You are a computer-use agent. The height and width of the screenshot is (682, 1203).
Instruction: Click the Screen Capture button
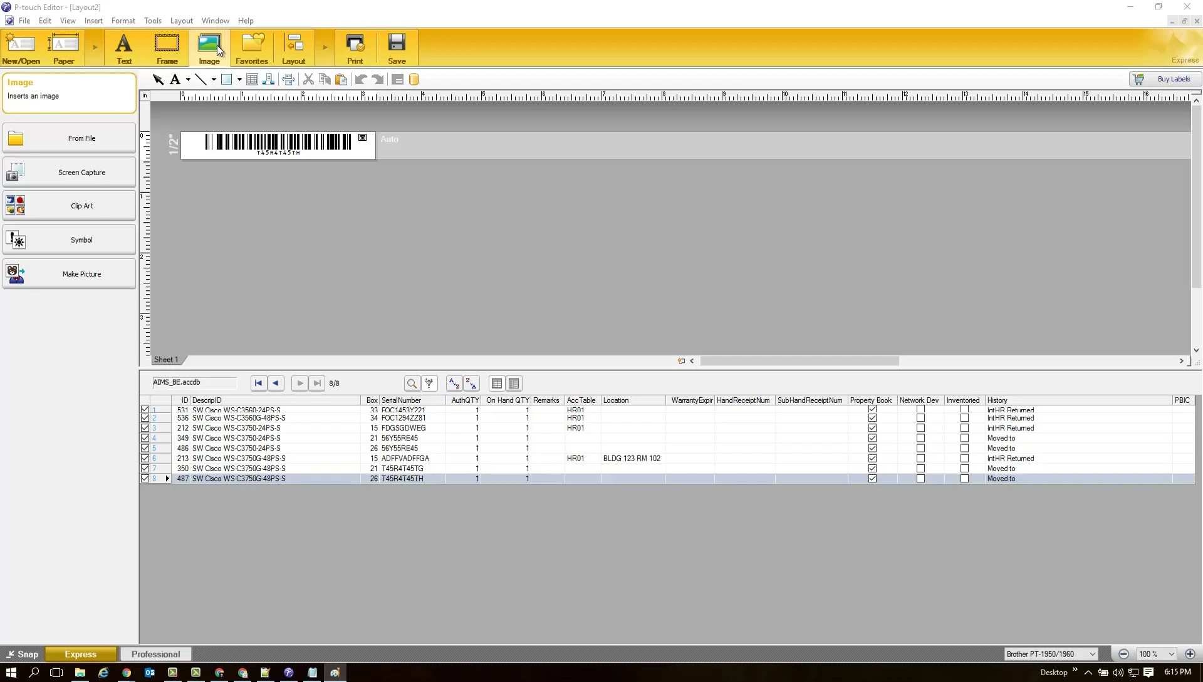coord(69,172)
